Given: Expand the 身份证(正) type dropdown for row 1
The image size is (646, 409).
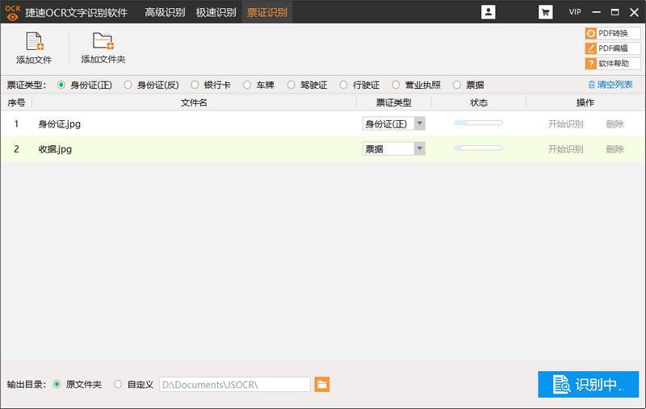Looking at the screenshot, I should [x=419, y=123].
